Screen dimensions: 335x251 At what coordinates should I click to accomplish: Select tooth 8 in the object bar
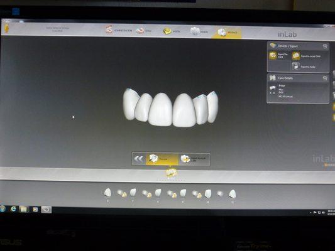(158, 193)
